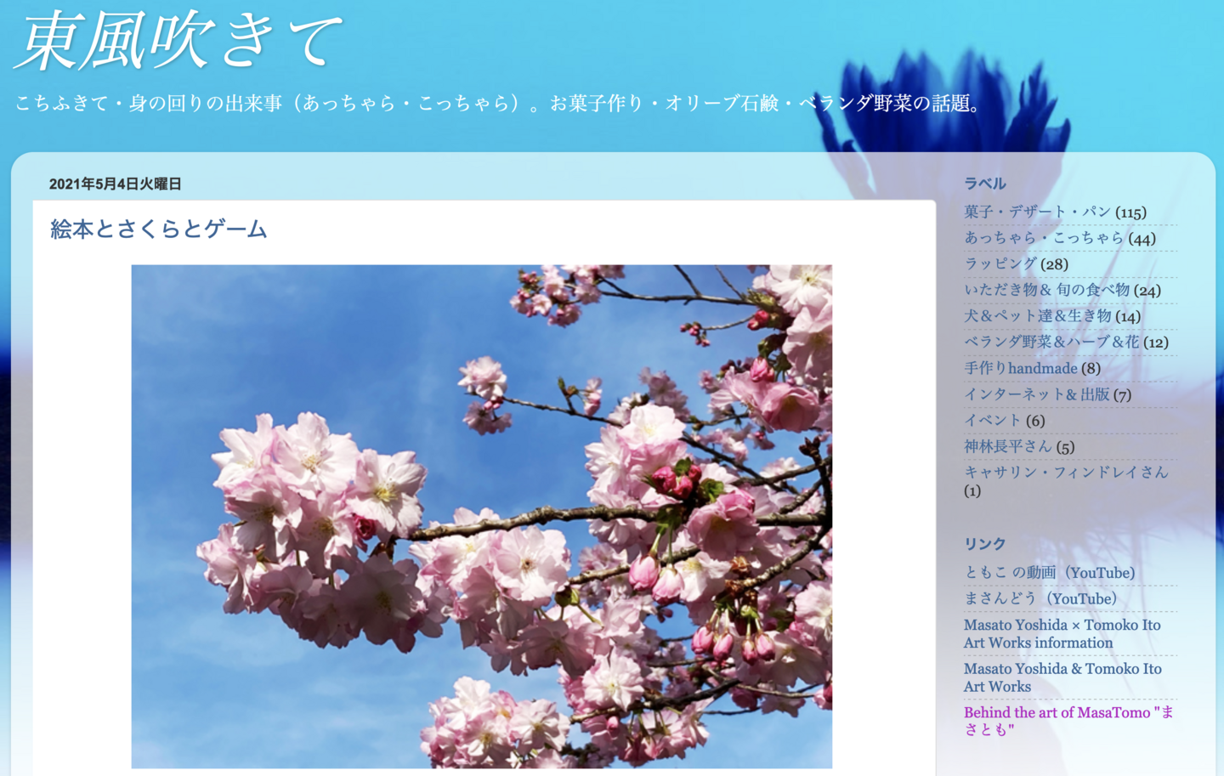This screenshot has height=776, width=1224.
Task: Select the インターネット& 出版 label
Action: coord(1036,394)
